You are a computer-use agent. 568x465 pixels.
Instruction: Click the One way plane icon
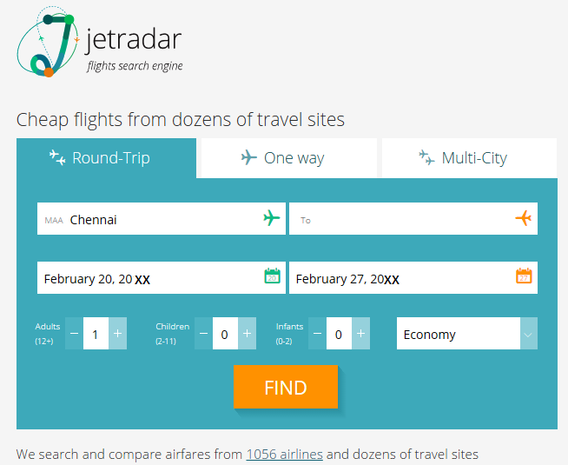click(x=249, y=157)
